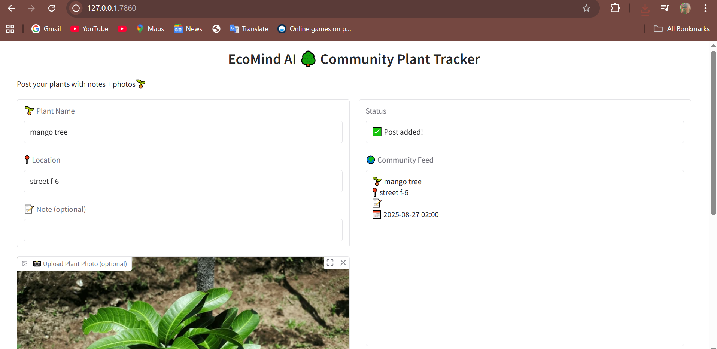Open the YouTube bookmark labeled YouTube

pos(89,29)
